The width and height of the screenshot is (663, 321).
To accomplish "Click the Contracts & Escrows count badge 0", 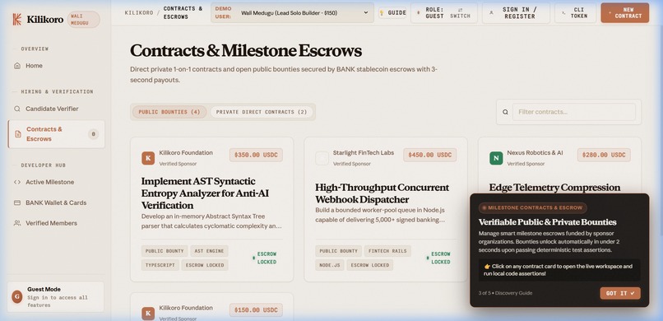I will point(93,134).
